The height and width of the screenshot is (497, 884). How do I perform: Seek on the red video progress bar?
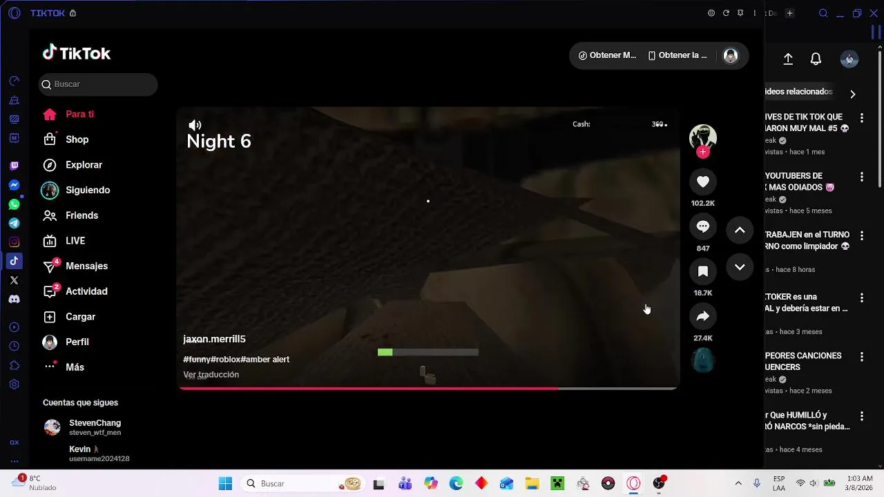click(428, 389)
